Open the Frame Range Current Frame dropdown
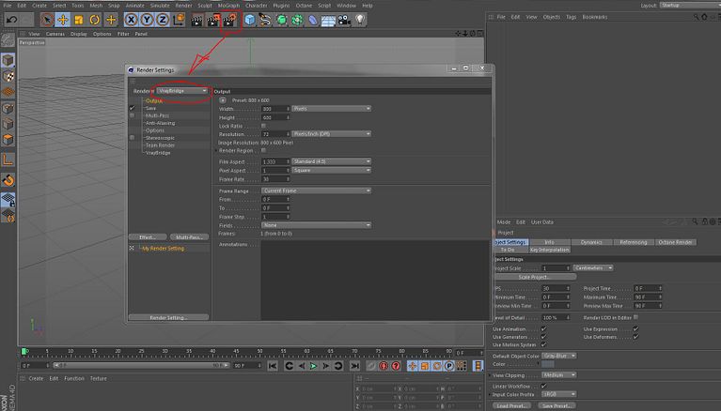This screenshot has width=721, height=411. [x=316, y=190]
